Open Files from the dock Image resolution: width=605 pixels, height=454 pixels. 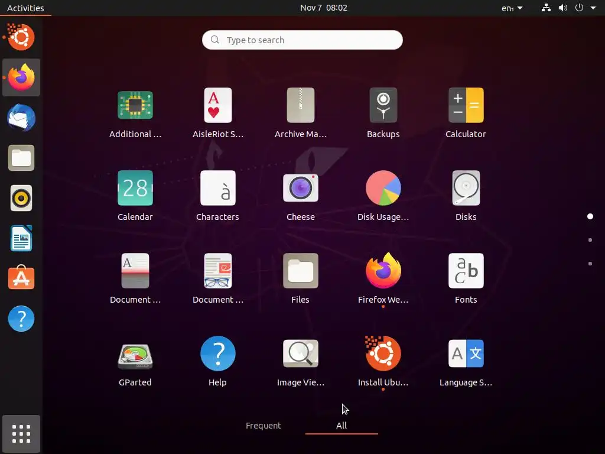coord(21,158)
